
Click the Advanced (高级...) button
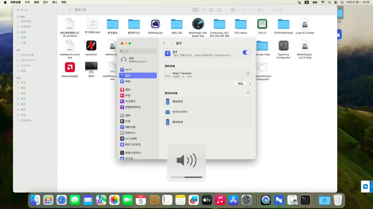[x=241, y=84]
